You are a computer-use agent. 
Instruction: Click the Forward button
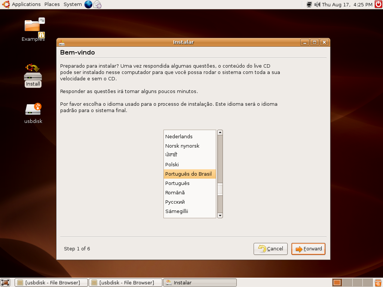coord(308,249)
